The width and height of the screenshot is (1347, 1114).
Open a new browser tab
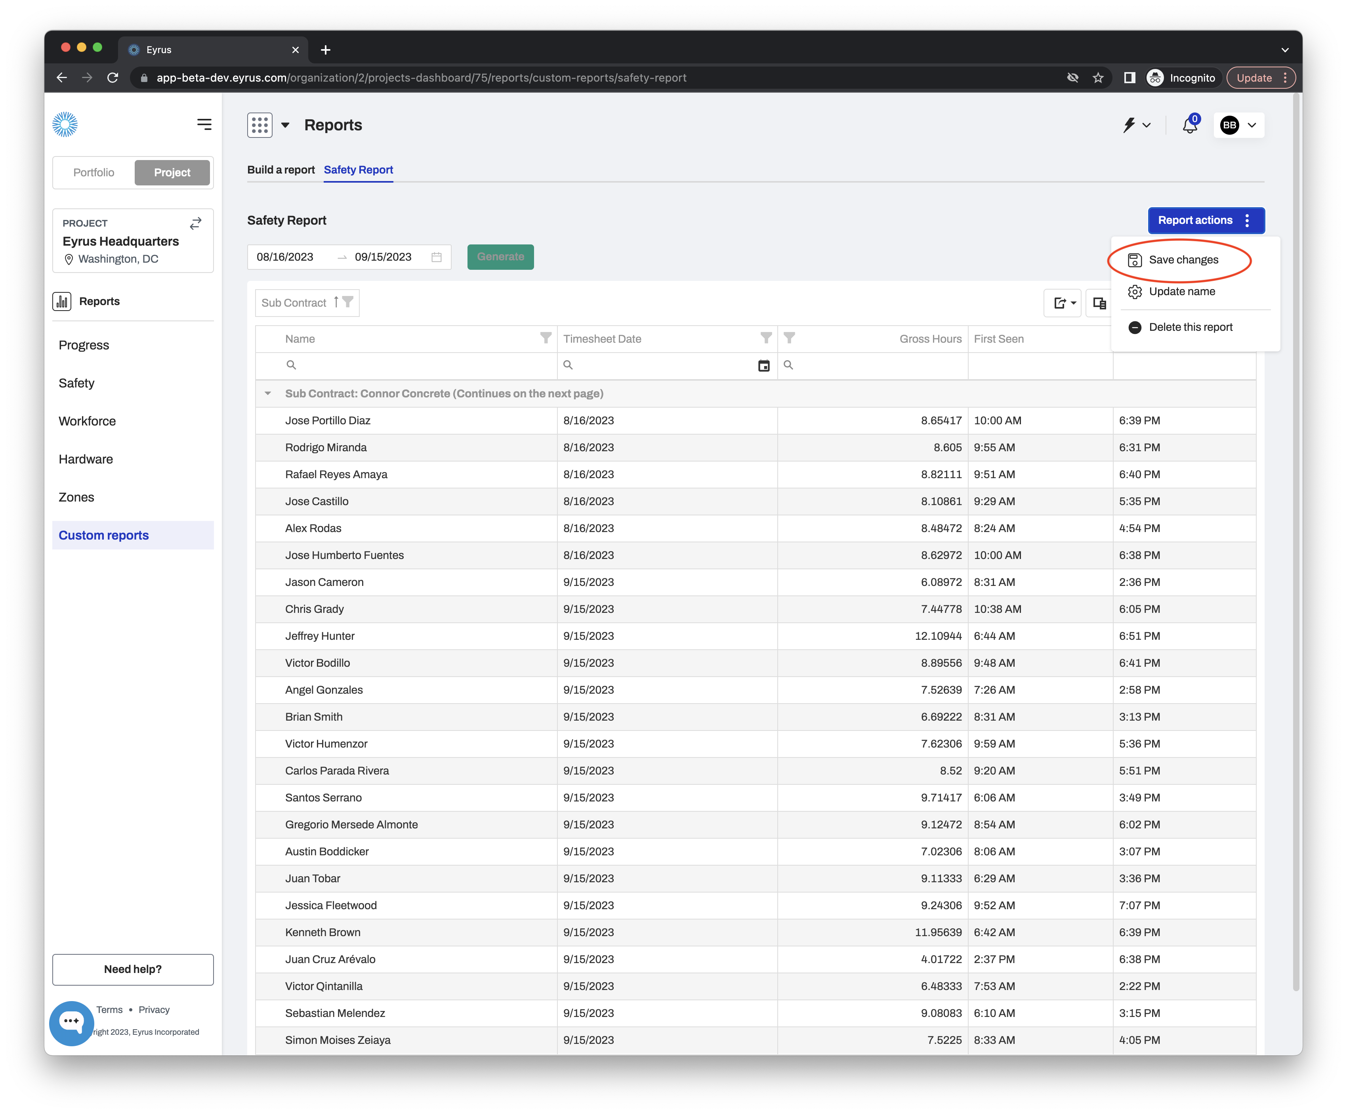pos(325,50)
